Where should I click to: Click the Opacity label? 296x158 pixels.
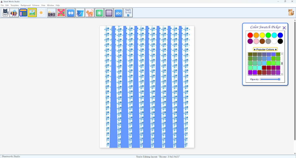[255, 79]
